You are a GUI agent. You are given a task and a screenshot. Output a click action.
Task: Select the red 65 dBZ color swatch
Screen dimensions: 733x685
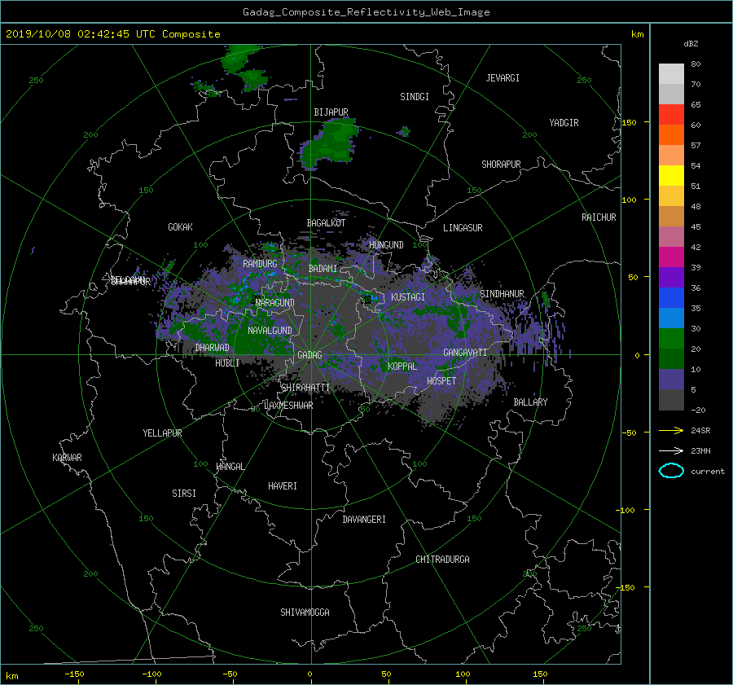tap(671, 114)
